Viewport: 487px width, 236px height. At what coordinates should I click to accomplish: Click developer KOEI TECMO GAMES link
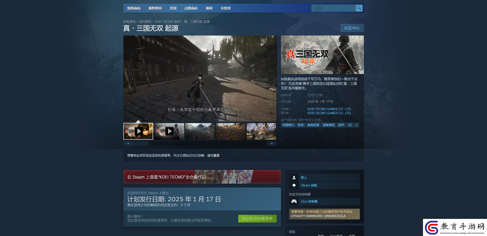(x=329, y=109)
